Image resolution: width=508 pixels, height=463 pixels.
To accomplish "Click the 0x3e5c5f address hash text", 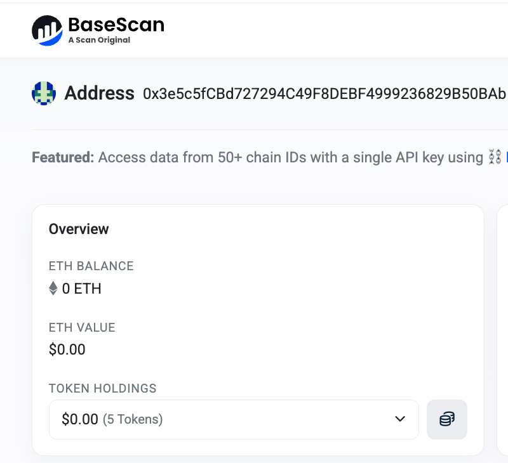I will [x=324, y=94].
